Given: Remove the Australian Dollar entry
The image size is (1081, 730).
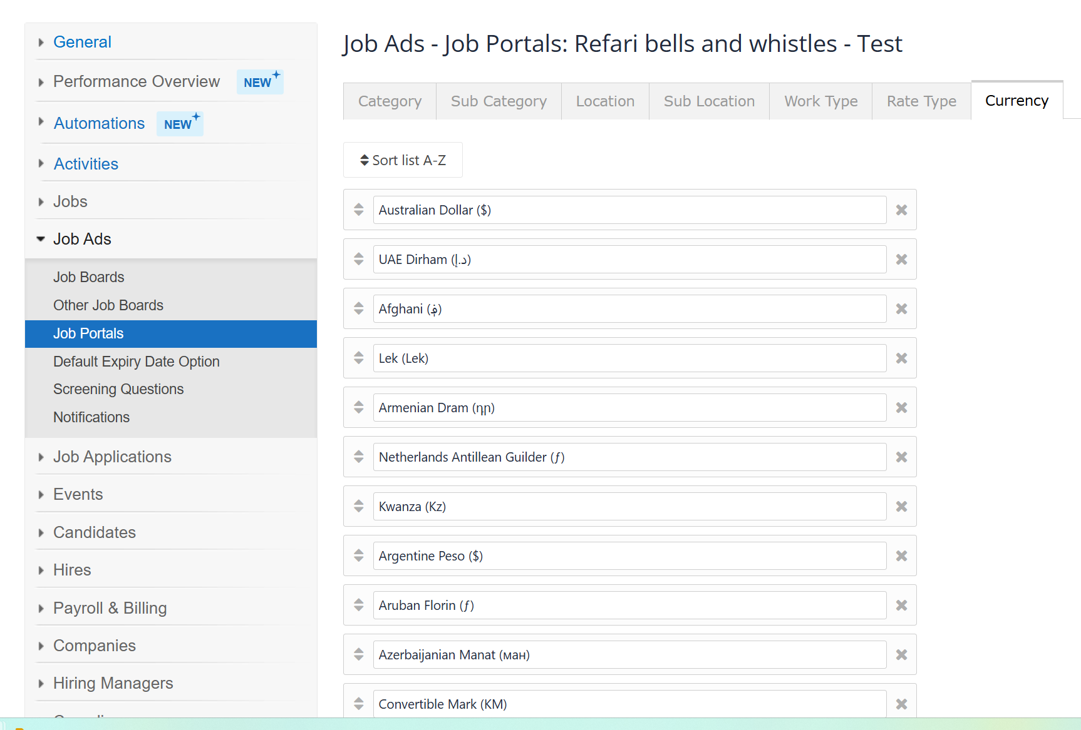Looking at the screenshot, I should [901, 210].
